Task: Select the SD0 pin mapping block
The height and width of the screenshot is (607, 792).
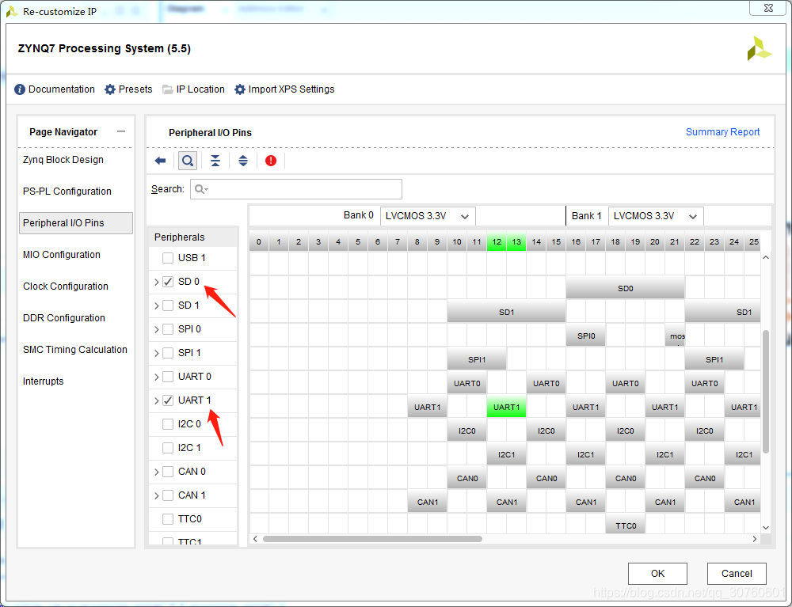Action: coord(626,288)
